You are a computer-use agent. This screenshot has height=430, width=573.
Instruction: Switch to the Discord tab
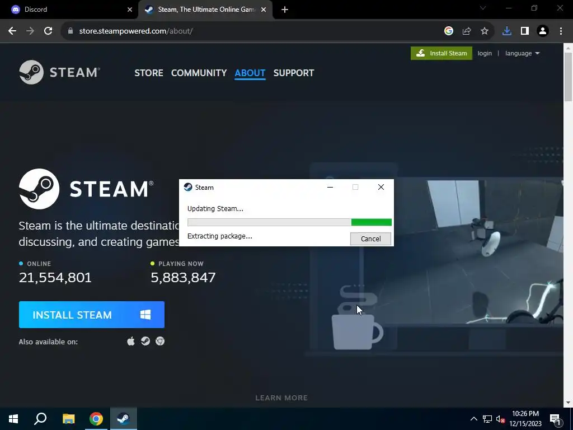click(x=69, y=10)
